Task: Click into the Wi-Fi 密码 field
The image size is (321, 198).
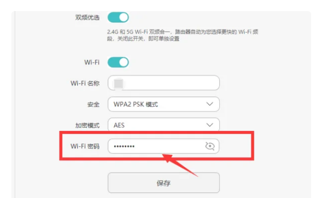Action: tap(164, 146)
